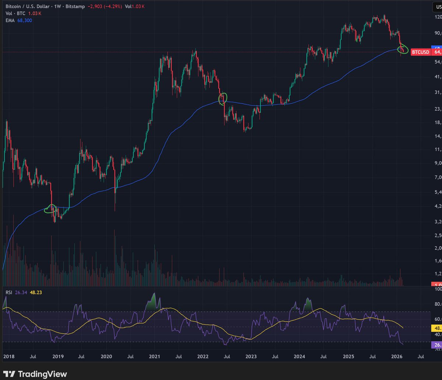Click the 2022 label on time axis

coord(203,356)
